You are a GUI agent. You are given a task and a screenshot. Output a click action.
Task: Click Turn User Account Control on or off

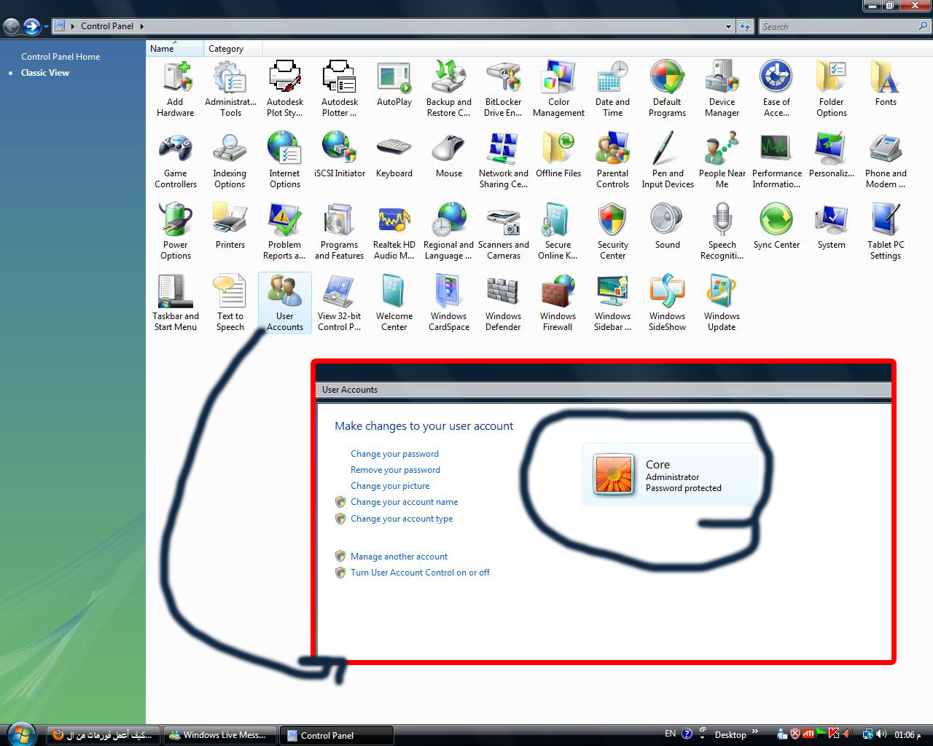[x=420, y=573]
